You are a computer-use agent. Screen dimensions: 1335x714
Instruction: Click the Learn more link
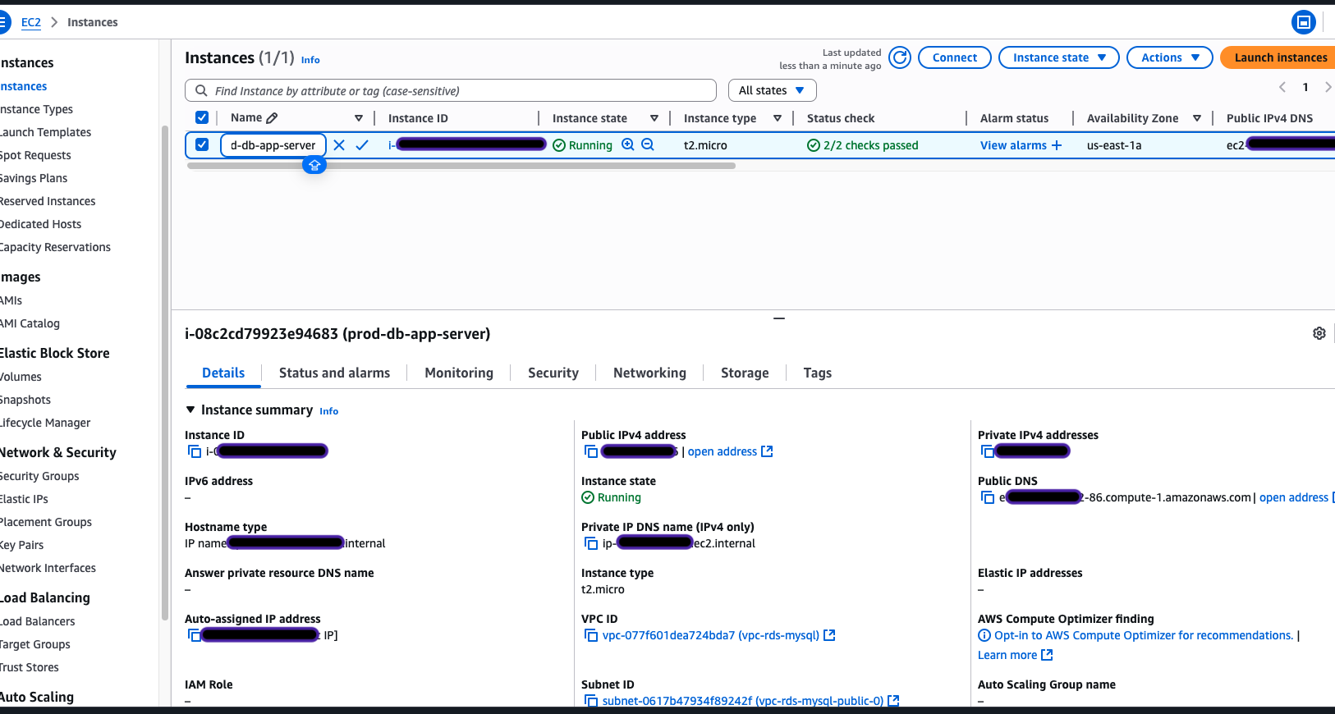pos(1007,655)
